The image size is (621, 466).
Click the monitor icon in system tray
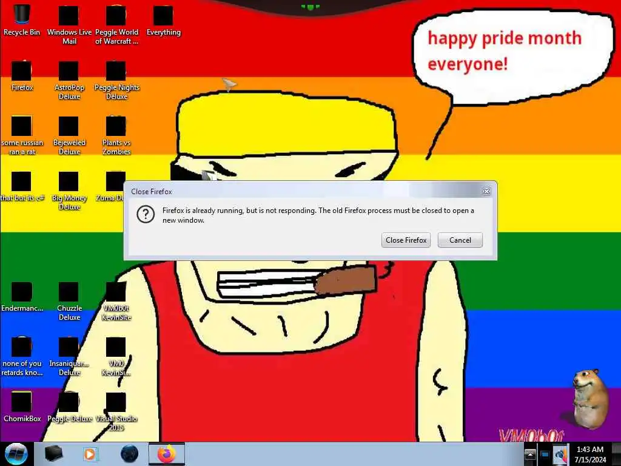coord(545,454)
